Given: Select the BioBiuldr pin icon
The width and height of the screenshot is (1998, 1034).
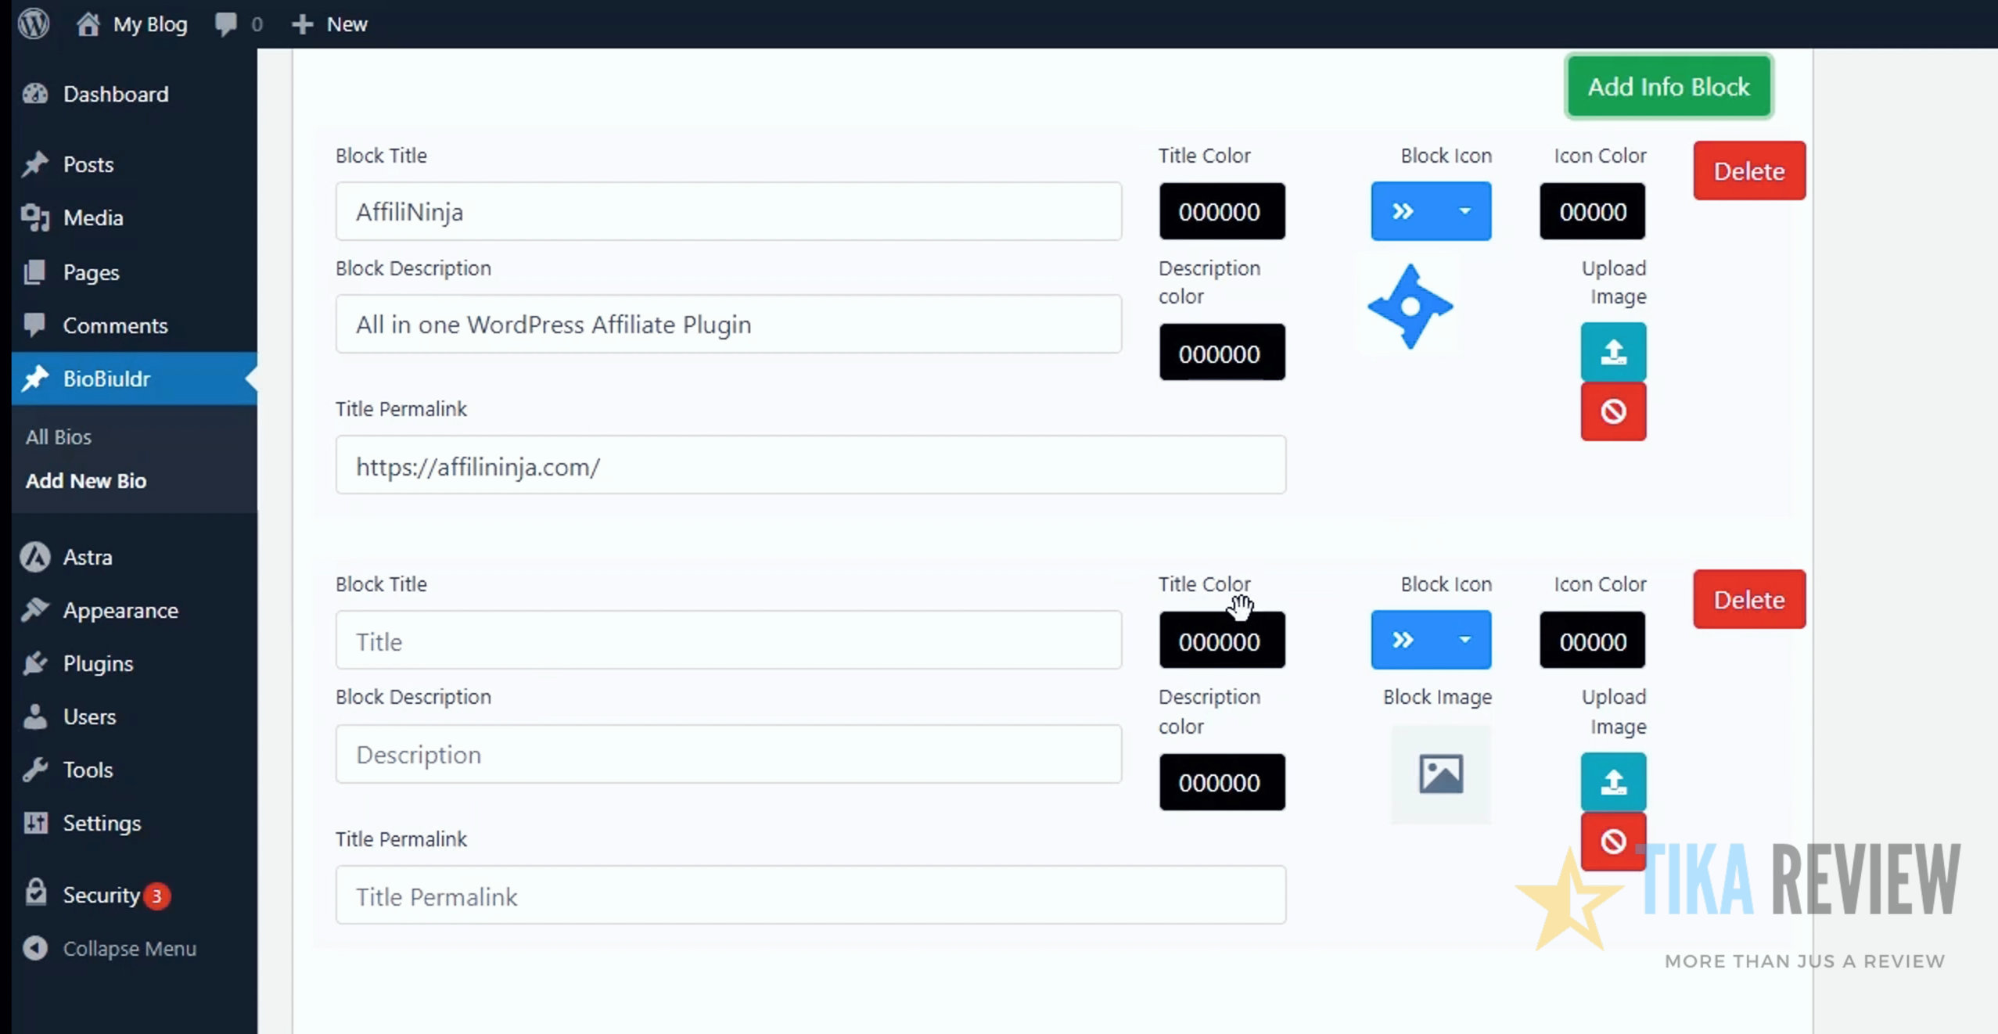Looking at the screenshot, I should click(x=35, y=379).
